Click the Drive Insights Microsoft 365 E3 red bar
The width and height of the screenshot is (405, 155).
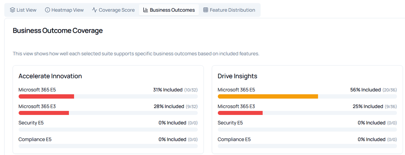coord(240,113)
